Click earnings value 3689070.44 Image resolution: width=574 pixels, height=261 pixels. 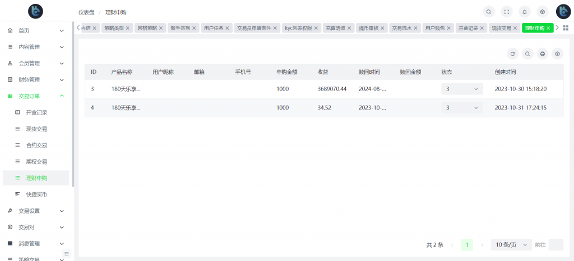click(x=332, y=89)
